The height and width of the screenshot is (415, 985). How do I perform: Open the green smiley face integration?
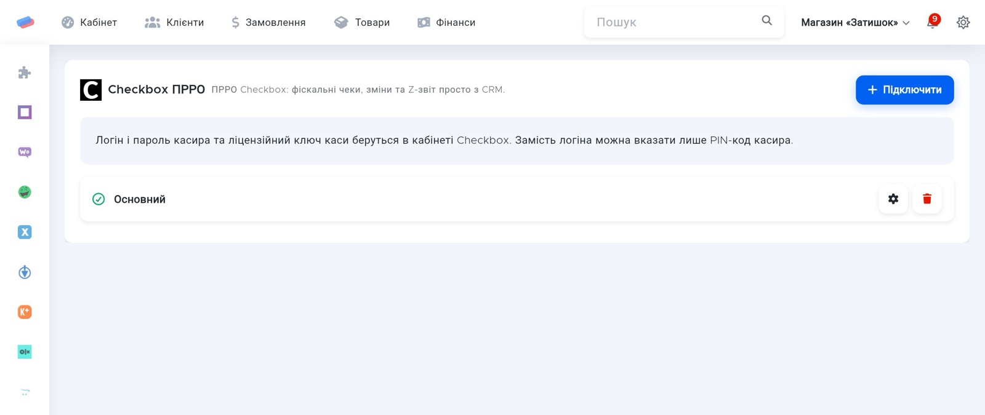(25, 192)
